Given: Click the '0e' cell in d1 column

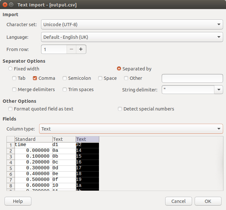Looking at the screenshot, I should pyautogui.click(x=64, y=174).
